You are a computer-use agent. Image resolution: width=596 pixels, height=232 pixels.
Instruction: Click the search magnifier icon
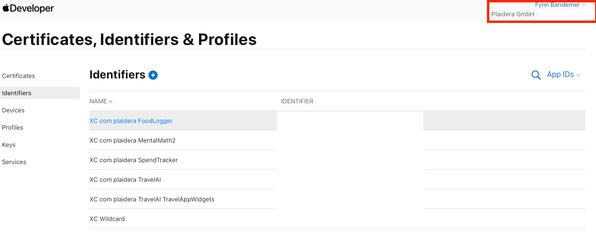[536, 75]
